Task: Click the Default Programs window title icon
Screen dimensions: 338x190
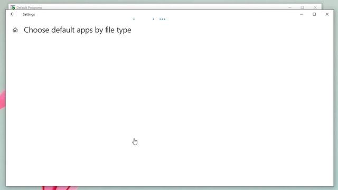Action: 13,7
